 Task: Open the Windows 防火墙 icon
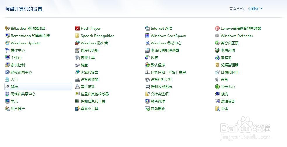pyautogui.click(x=77, y=43)
